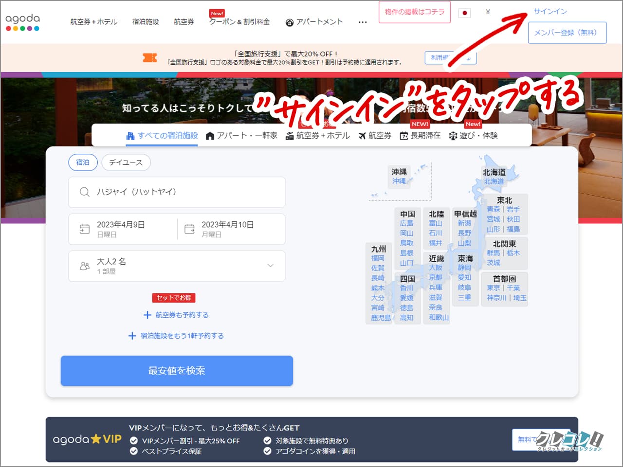Select the 遊び・体験 tab
The image size is (623, 467).
473,136
